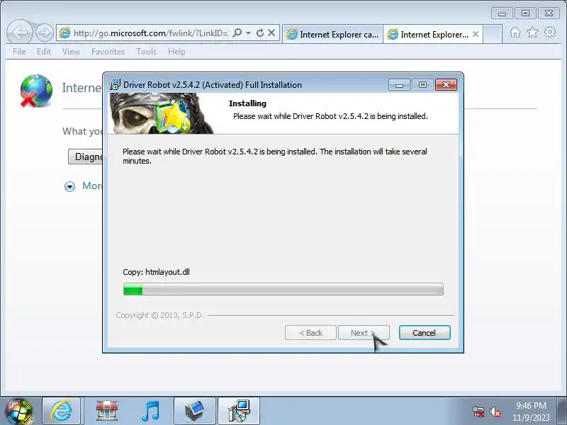Go to the IE home page icon
Viewport: 567px width, 425px height.
pos(515,33)
